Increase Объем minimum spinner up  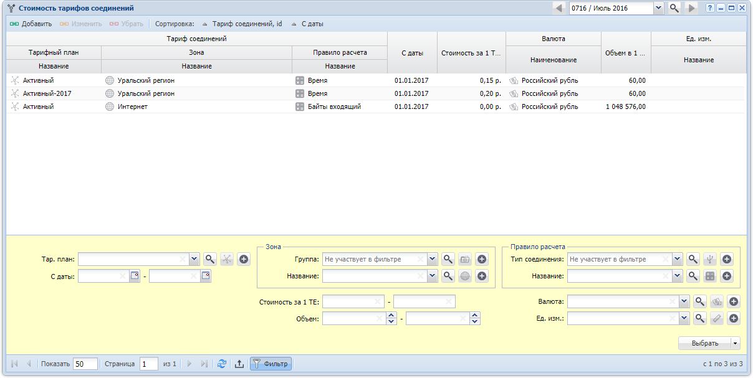[x=391, y=315]
